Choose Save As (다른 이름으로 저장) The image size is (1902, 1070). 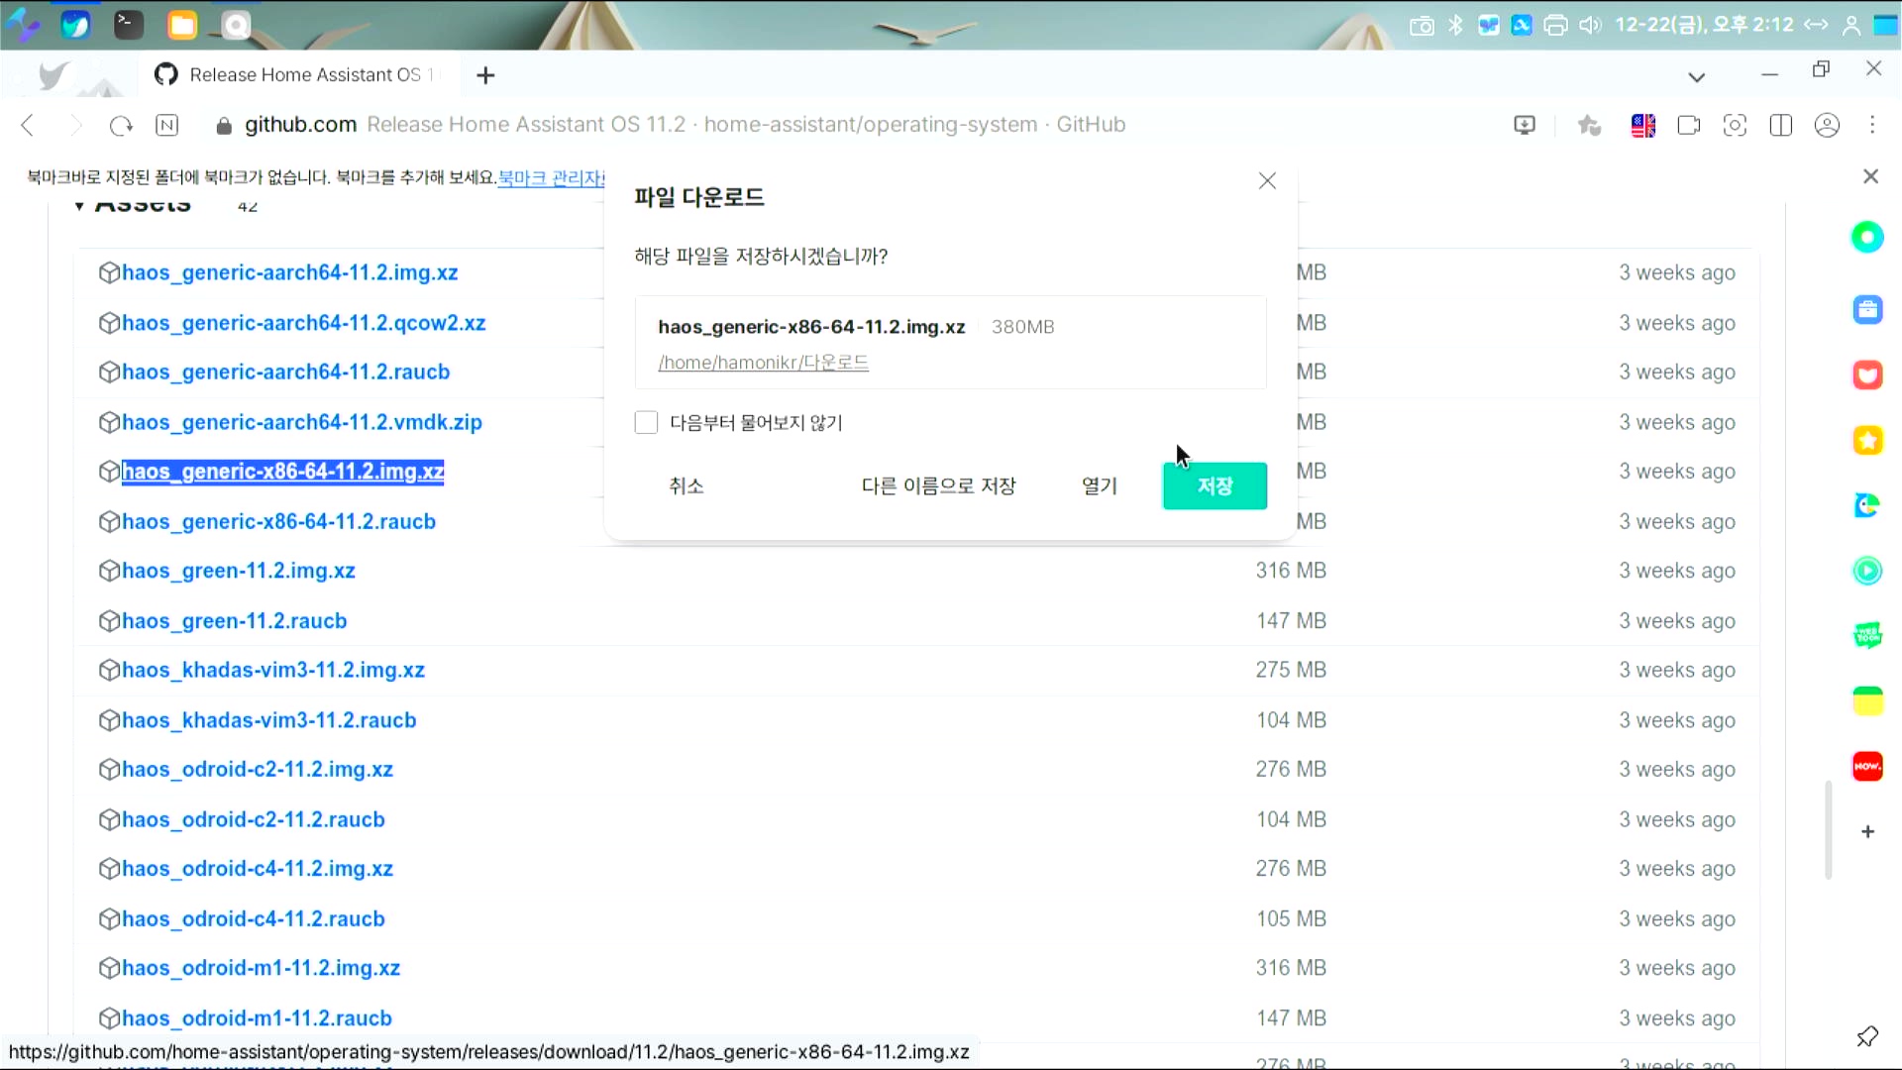click(938, 485)
